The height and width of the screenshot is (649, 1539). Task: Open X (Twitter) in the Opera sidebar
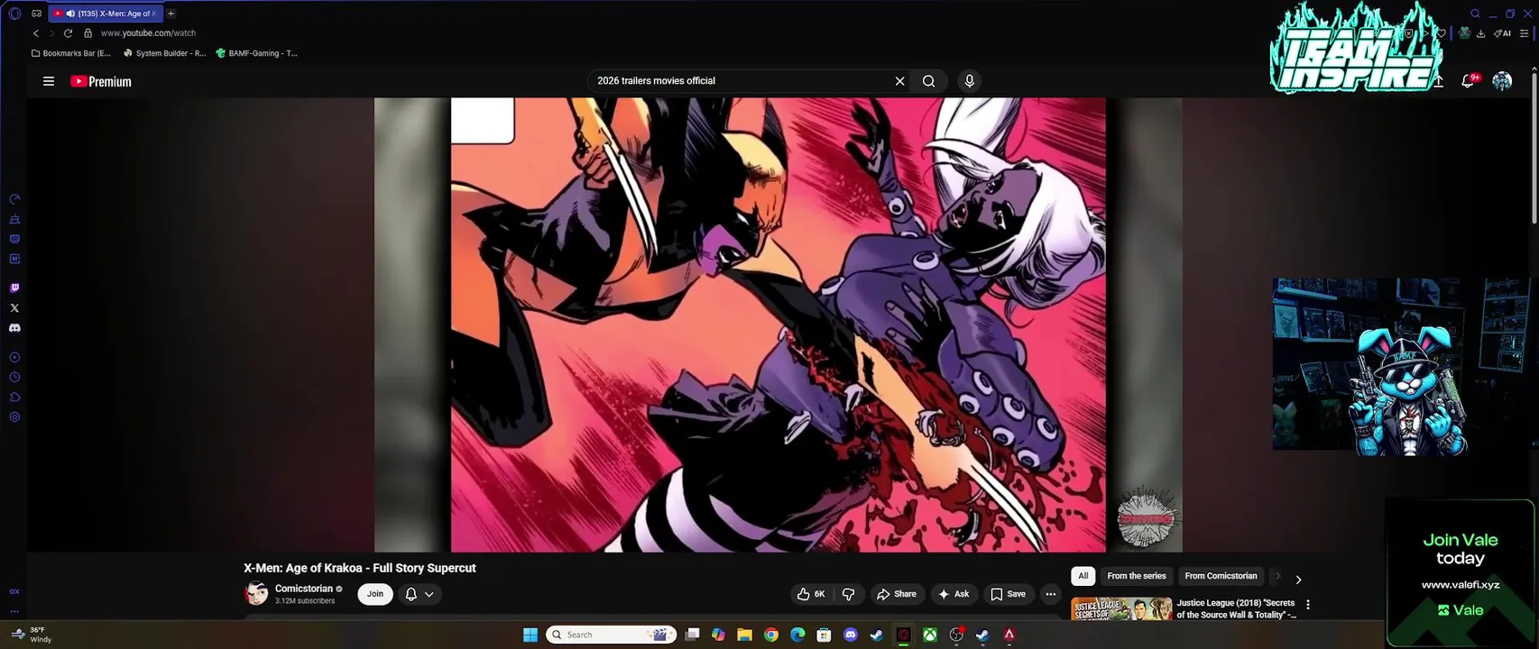(x=14, y=308)
